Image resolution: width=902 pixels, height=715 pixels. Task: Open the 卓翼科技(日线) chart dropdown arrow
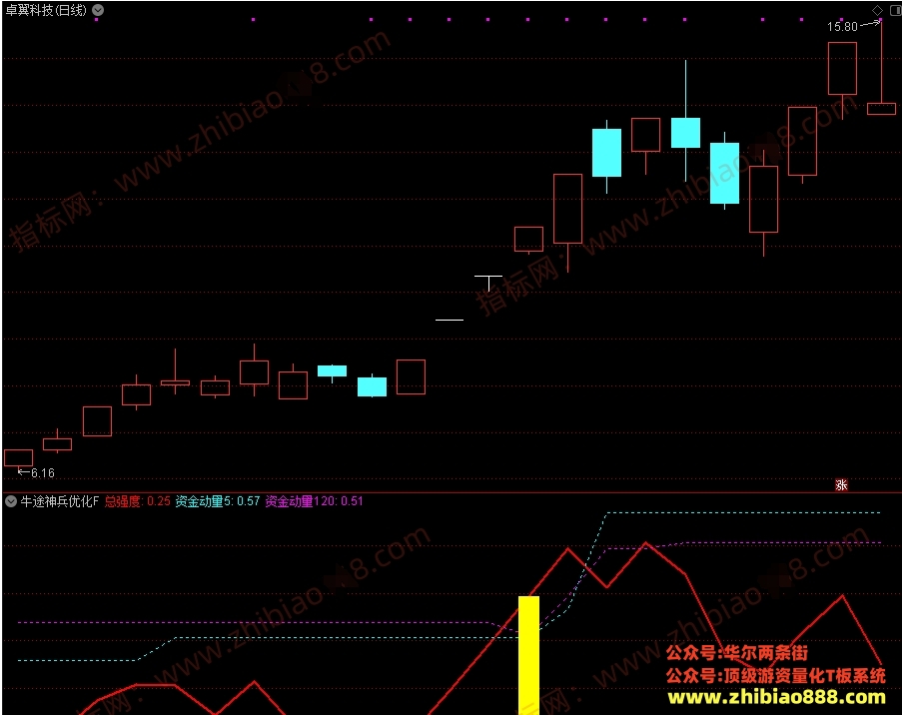click(x=98, y=10)
